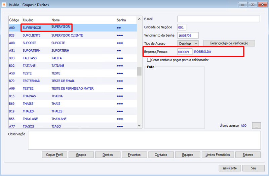Image resolution: width=269 pixels, height=176 pixels.
Task: Click the Último acesso value A00
Action: tap(243, 125)
